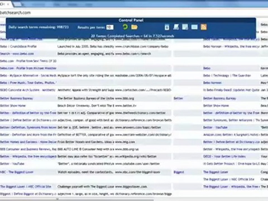Image resolution: width=268 pixels, height=201 pixels.
Task: Open BEBO Concrete Arch System link
Action: coord(28,90)
